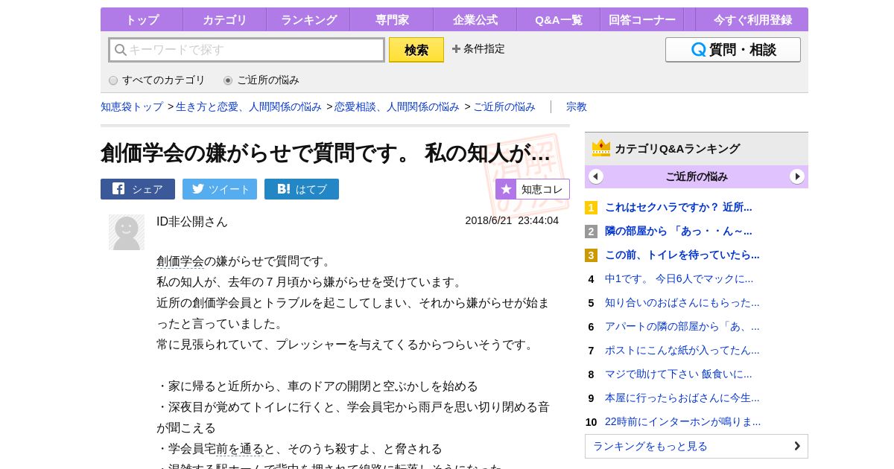Add to 知恵コレ
894x469 pixels.
(x=533, y=189)
